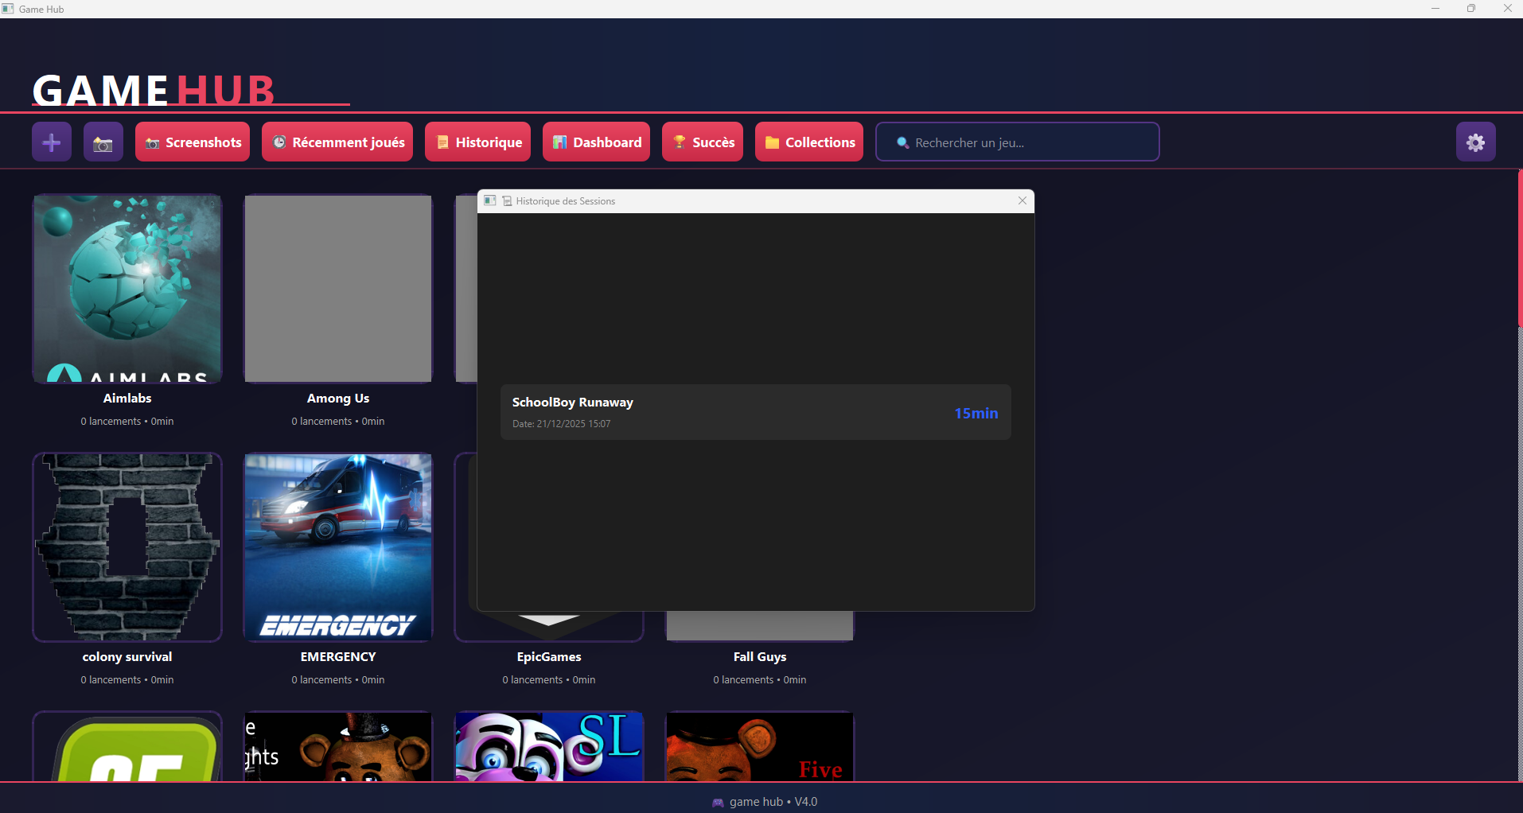Click the magnifier icon in the search box
Viewport: 1523px width, 813px height.
[902, 143]
